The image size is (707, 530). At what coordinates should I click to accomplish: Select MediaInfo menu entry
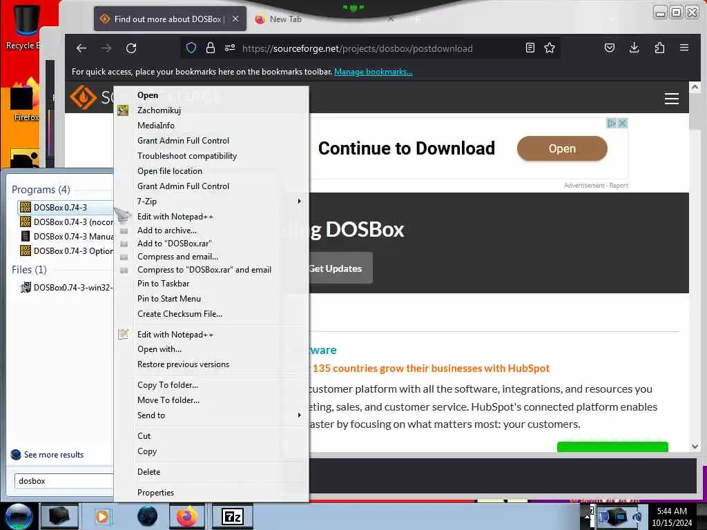[156, 126]
